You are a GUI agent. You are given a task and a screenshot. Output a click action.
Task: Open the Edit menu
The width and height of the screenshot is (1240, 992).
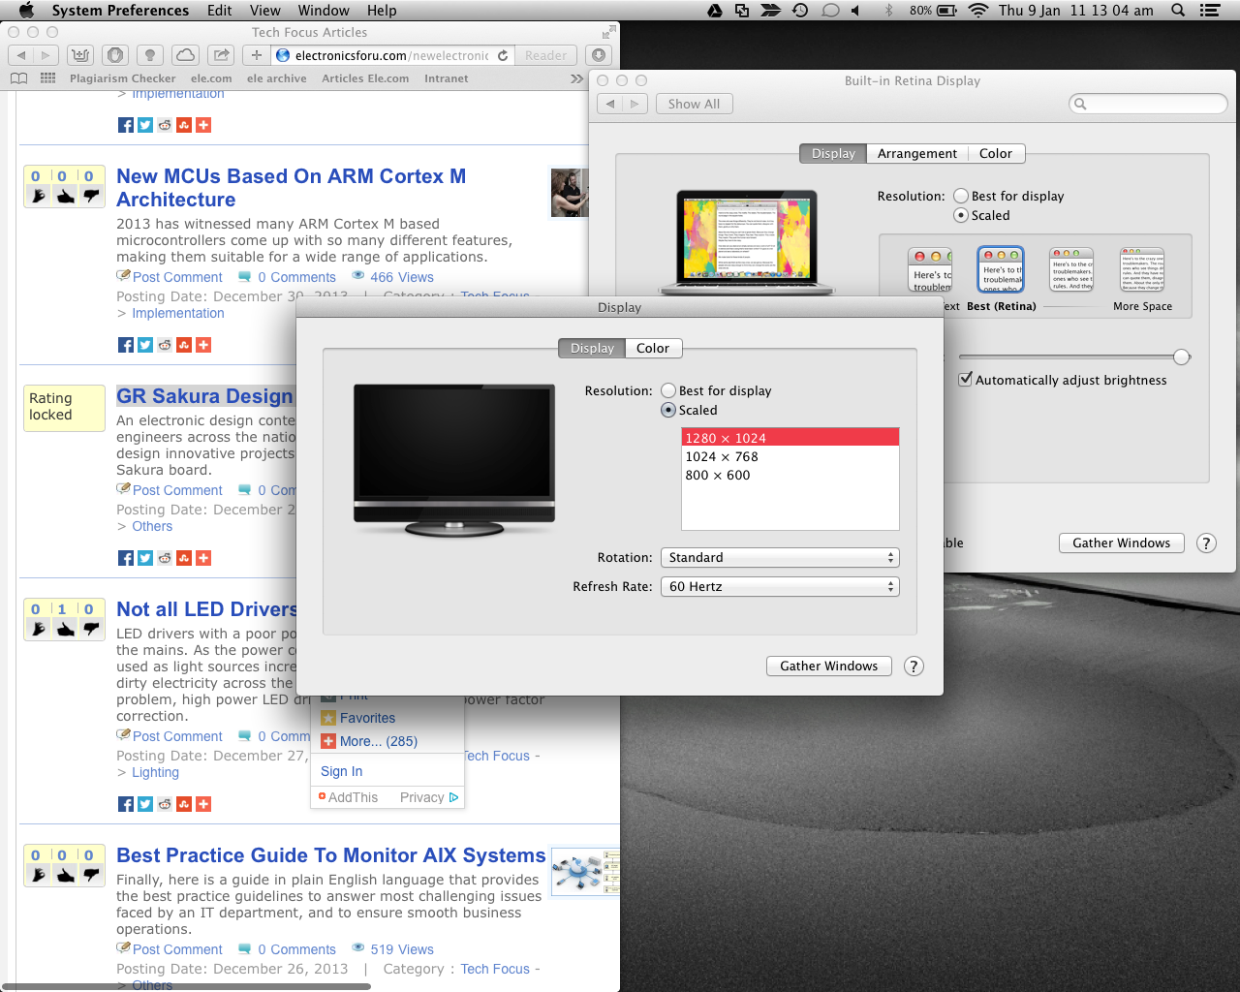tap(220, 11)
